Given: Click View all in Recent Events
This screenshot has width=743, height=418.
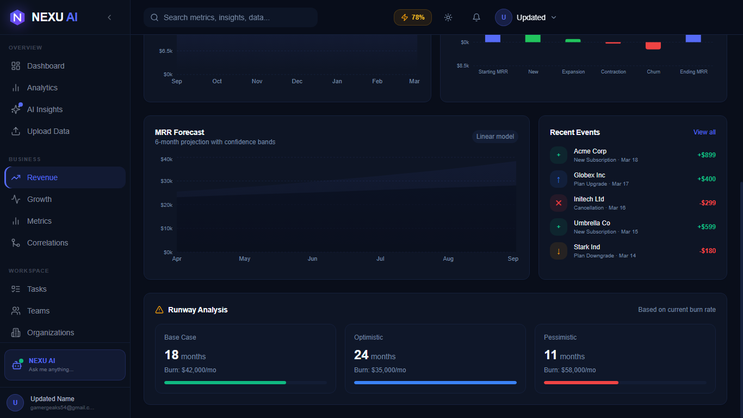Looking at the screenshot, I should click(704, 132).
